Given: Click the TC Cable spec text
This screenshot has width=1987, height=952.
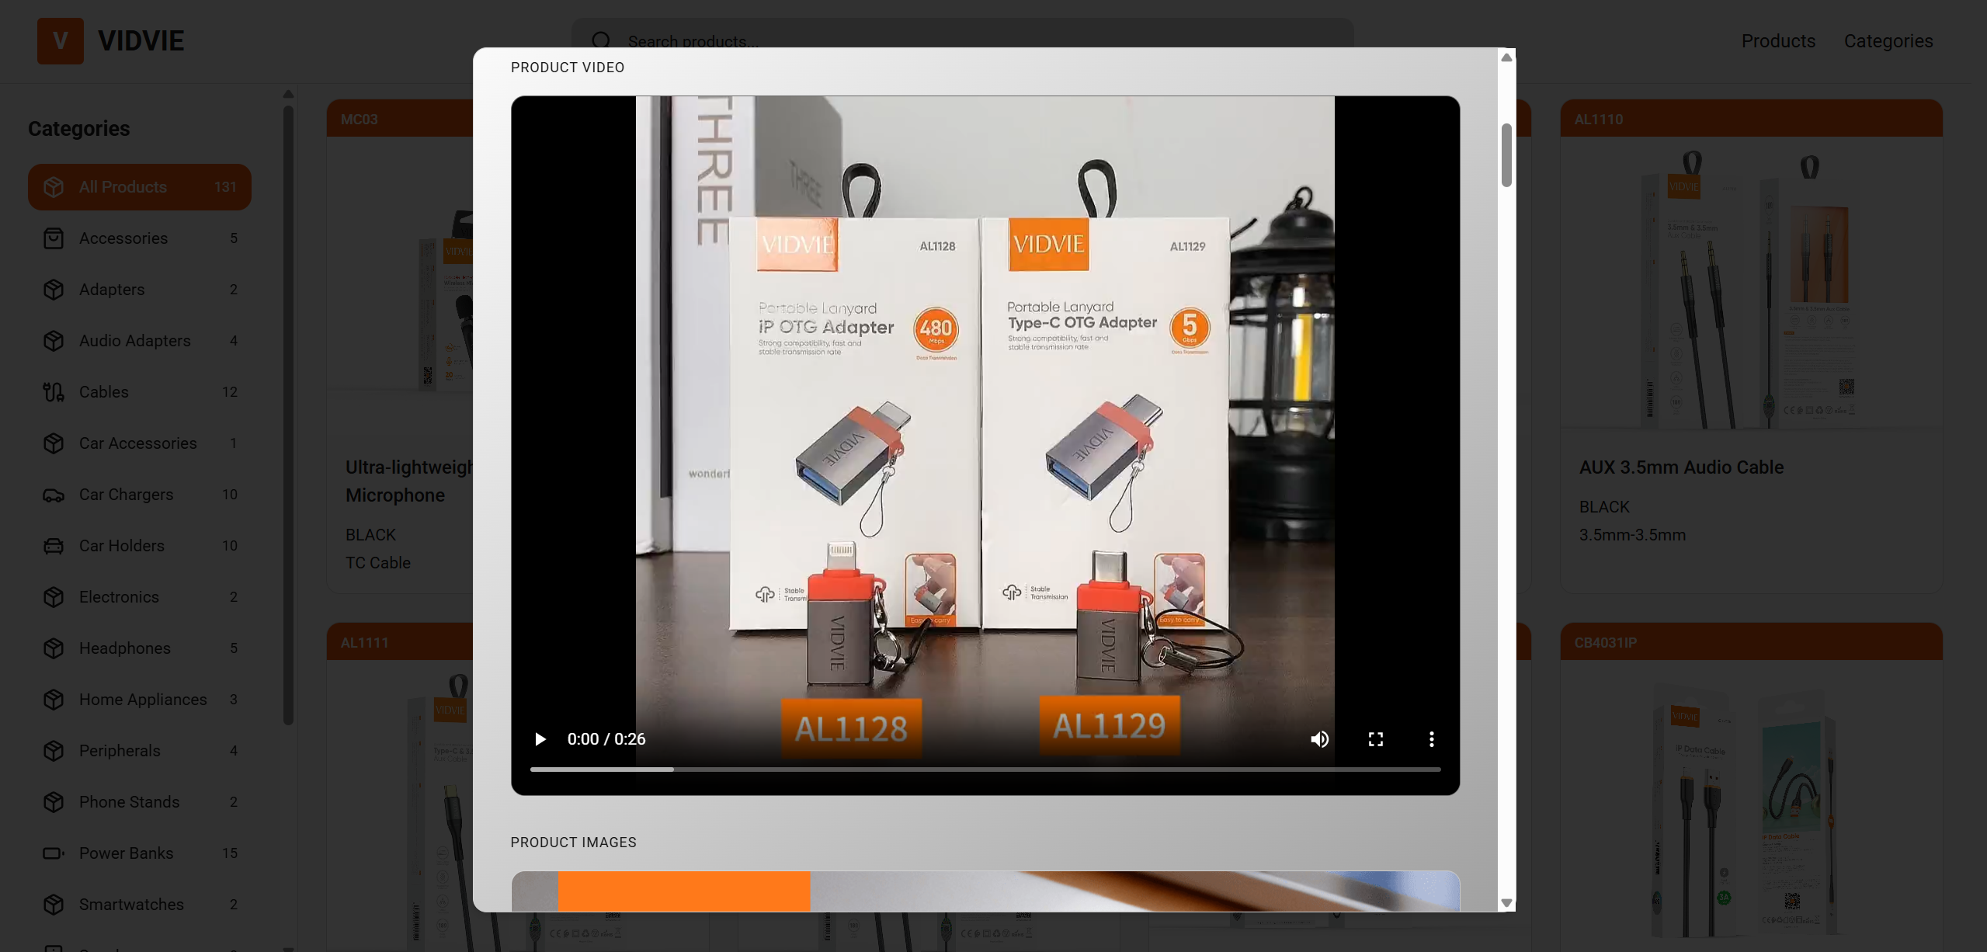Looking at the screenshot, I should 378,563.
